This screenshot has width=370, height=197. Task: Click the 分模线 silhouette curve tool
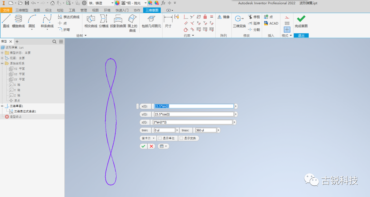point(103,21)
